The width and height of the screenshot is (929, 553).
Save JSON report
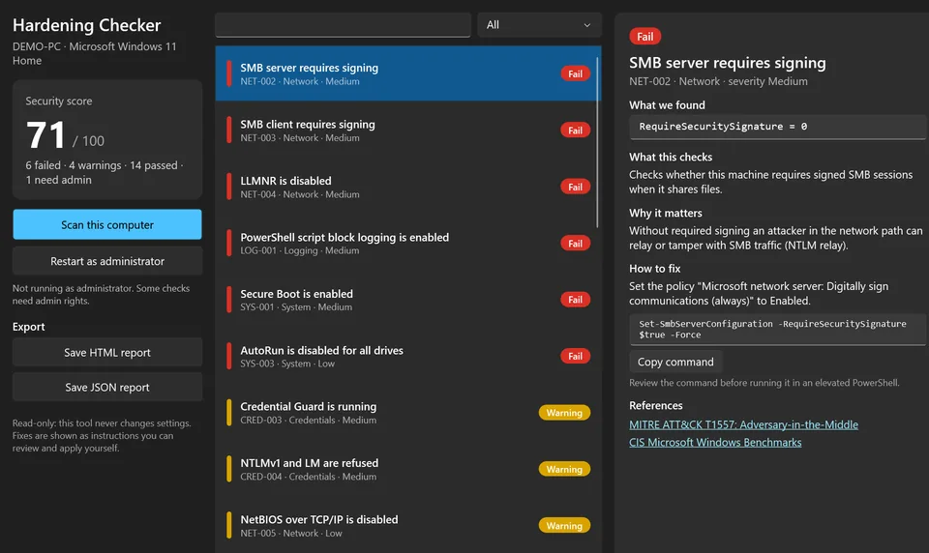tap(107, 388)
